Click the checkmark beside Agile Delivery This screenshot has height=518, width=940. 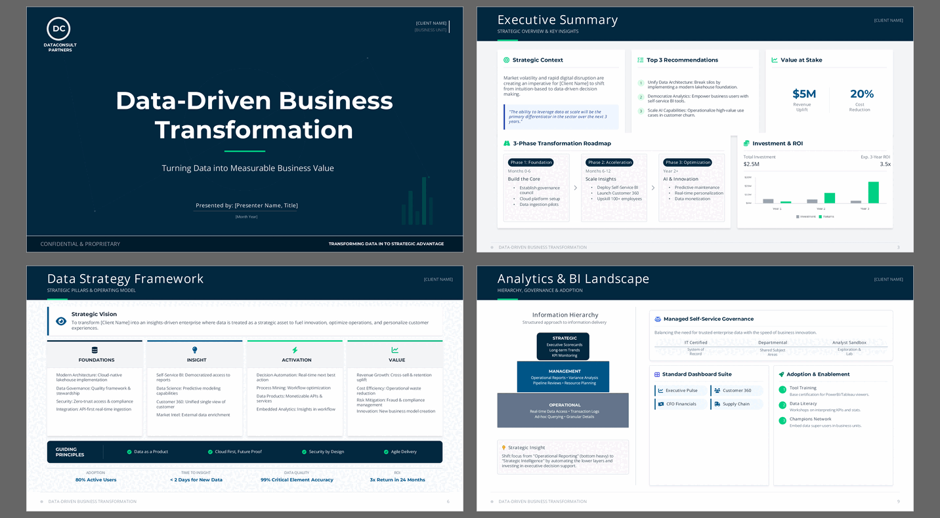pyautogui.click(x=386, y=452)
